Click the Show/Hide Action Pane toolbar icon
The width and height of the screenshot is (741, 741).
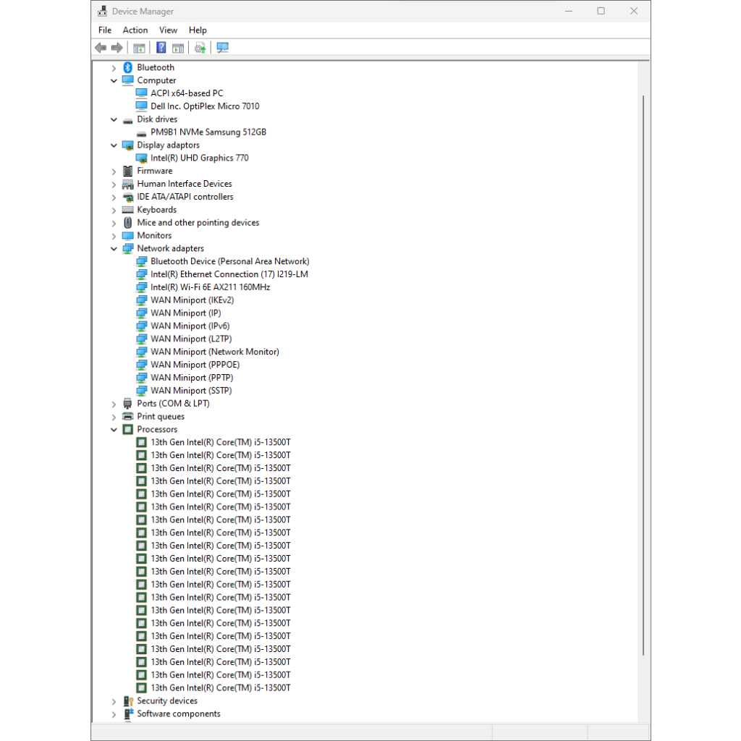(177, 48)
